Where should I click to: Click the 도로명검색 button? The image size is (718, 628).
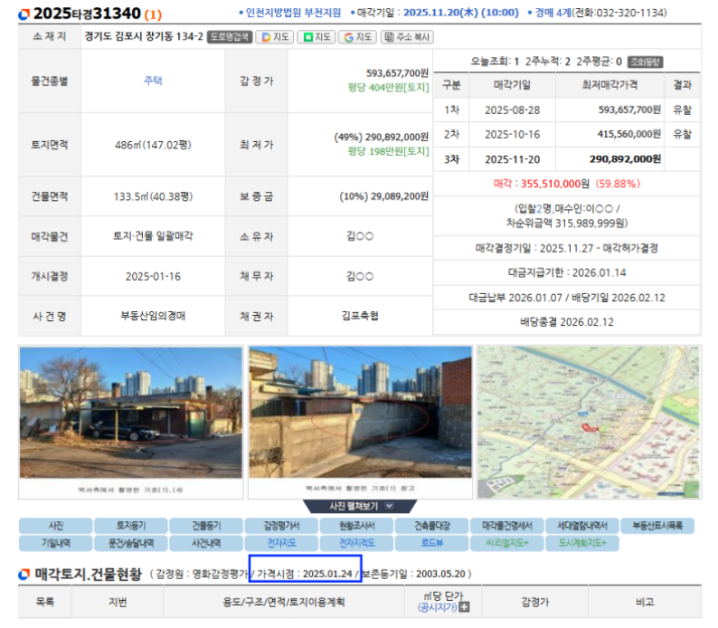(x=229, y=37)
